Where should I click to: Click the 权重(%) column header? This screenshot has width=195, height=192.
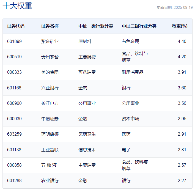180,26
